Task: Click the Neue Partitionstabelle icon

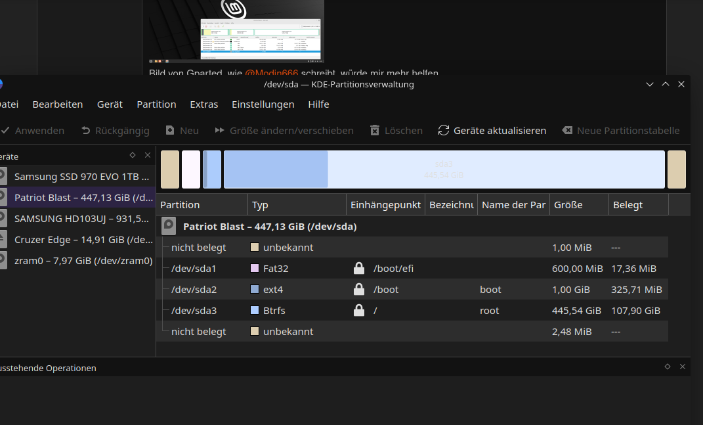Action: click(x=567, y=130)
